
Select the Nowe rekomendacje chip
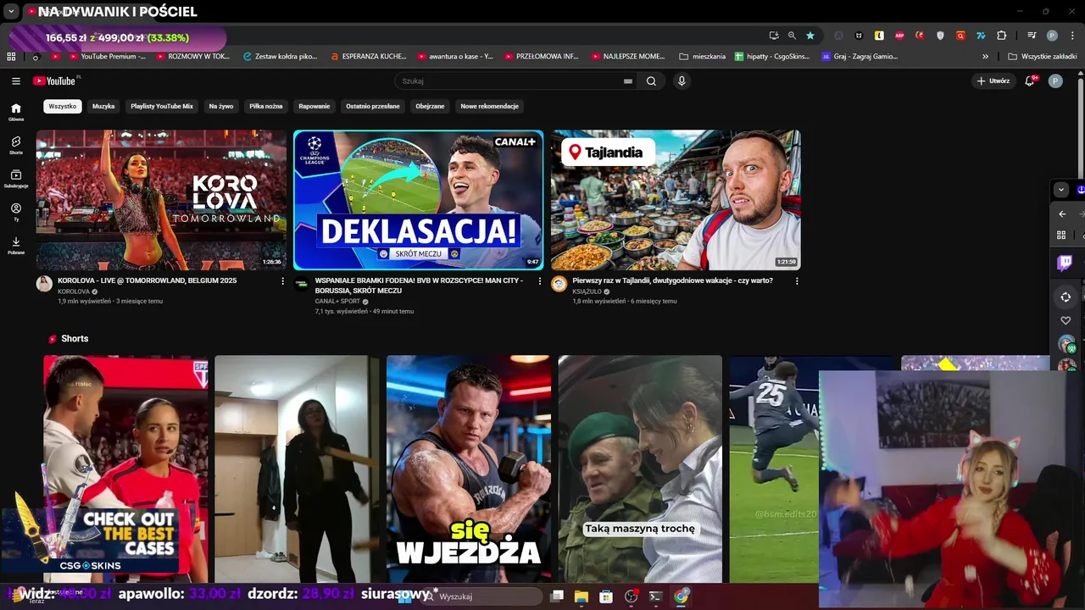click(490, 107)
